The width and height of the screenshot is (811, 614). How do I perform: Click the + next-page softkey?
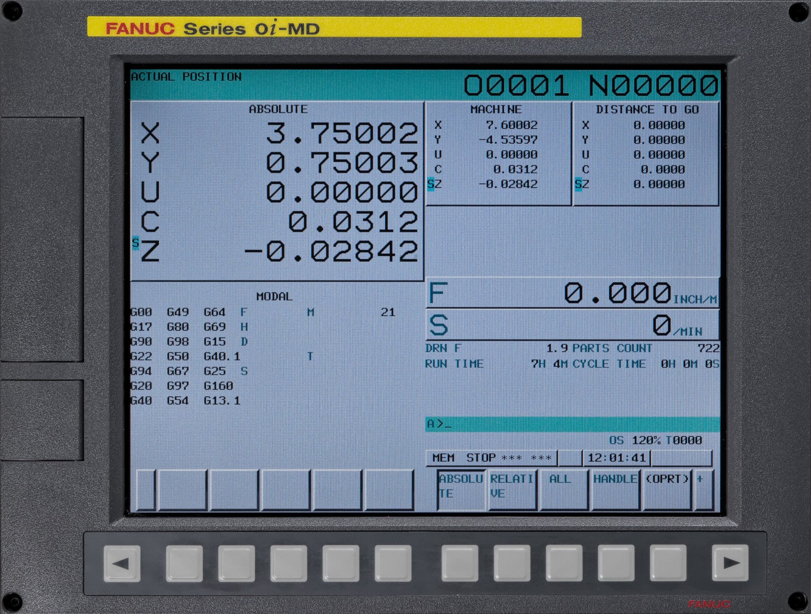[704, 489]
